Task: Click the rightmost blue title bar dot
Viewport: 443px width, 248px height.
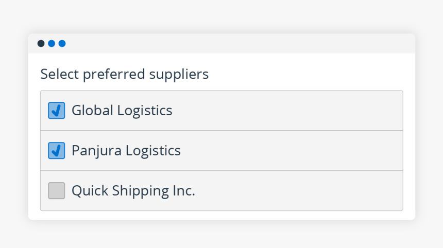Action: [x=62, y=44]
